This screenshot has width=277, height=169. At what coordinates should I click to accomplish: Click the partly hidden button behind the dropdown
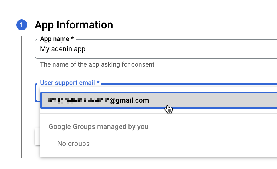(x=37, y=136)
